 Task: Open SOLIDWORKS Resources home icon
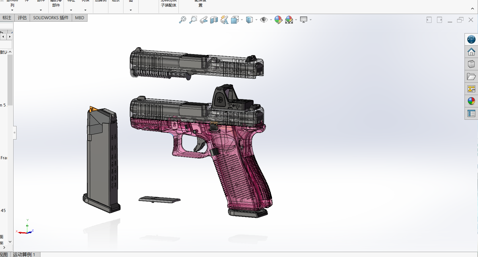click(x=471, y=52)
